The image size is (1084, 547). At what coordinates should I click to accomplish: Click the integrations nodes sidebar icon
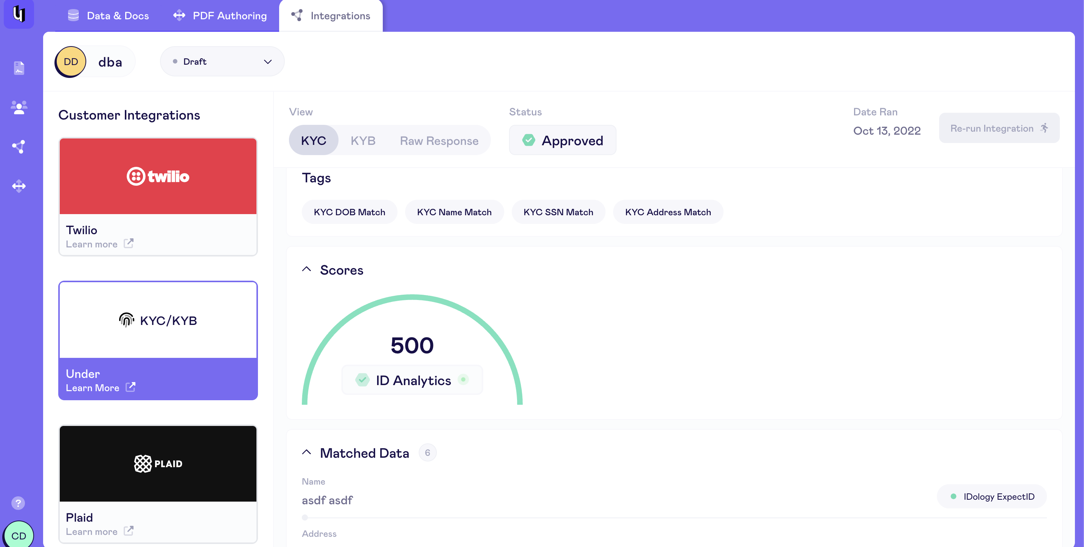click(x=19, y=146)
